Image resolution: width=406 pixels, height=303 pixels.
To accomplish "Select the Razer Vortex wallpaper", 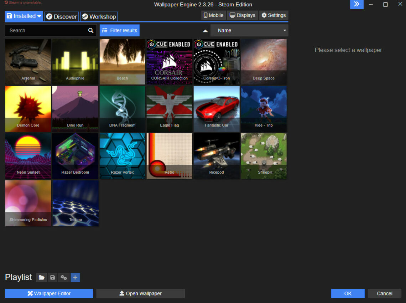I will [x=123, y=156].
